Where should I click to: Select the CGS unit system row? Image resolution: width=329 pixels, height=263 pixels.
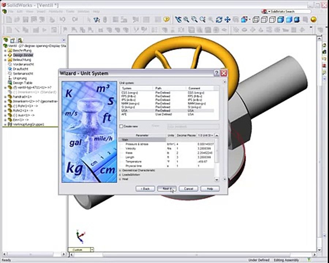[x=167, y=93]
